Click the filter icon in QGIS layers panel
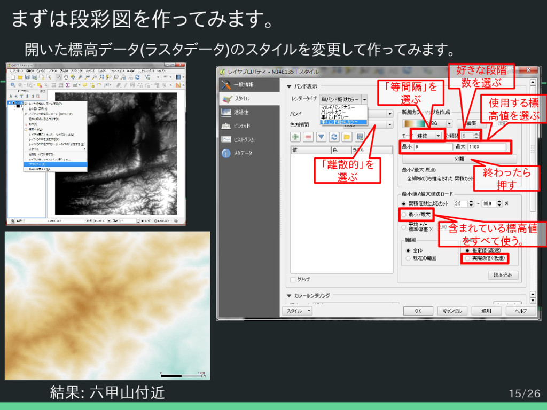The image size is (547, 410). (21, 96)
